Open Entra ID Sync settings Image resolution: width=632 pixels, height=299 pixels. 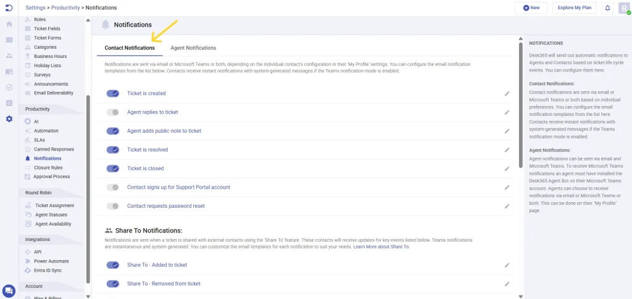(48, 271)
